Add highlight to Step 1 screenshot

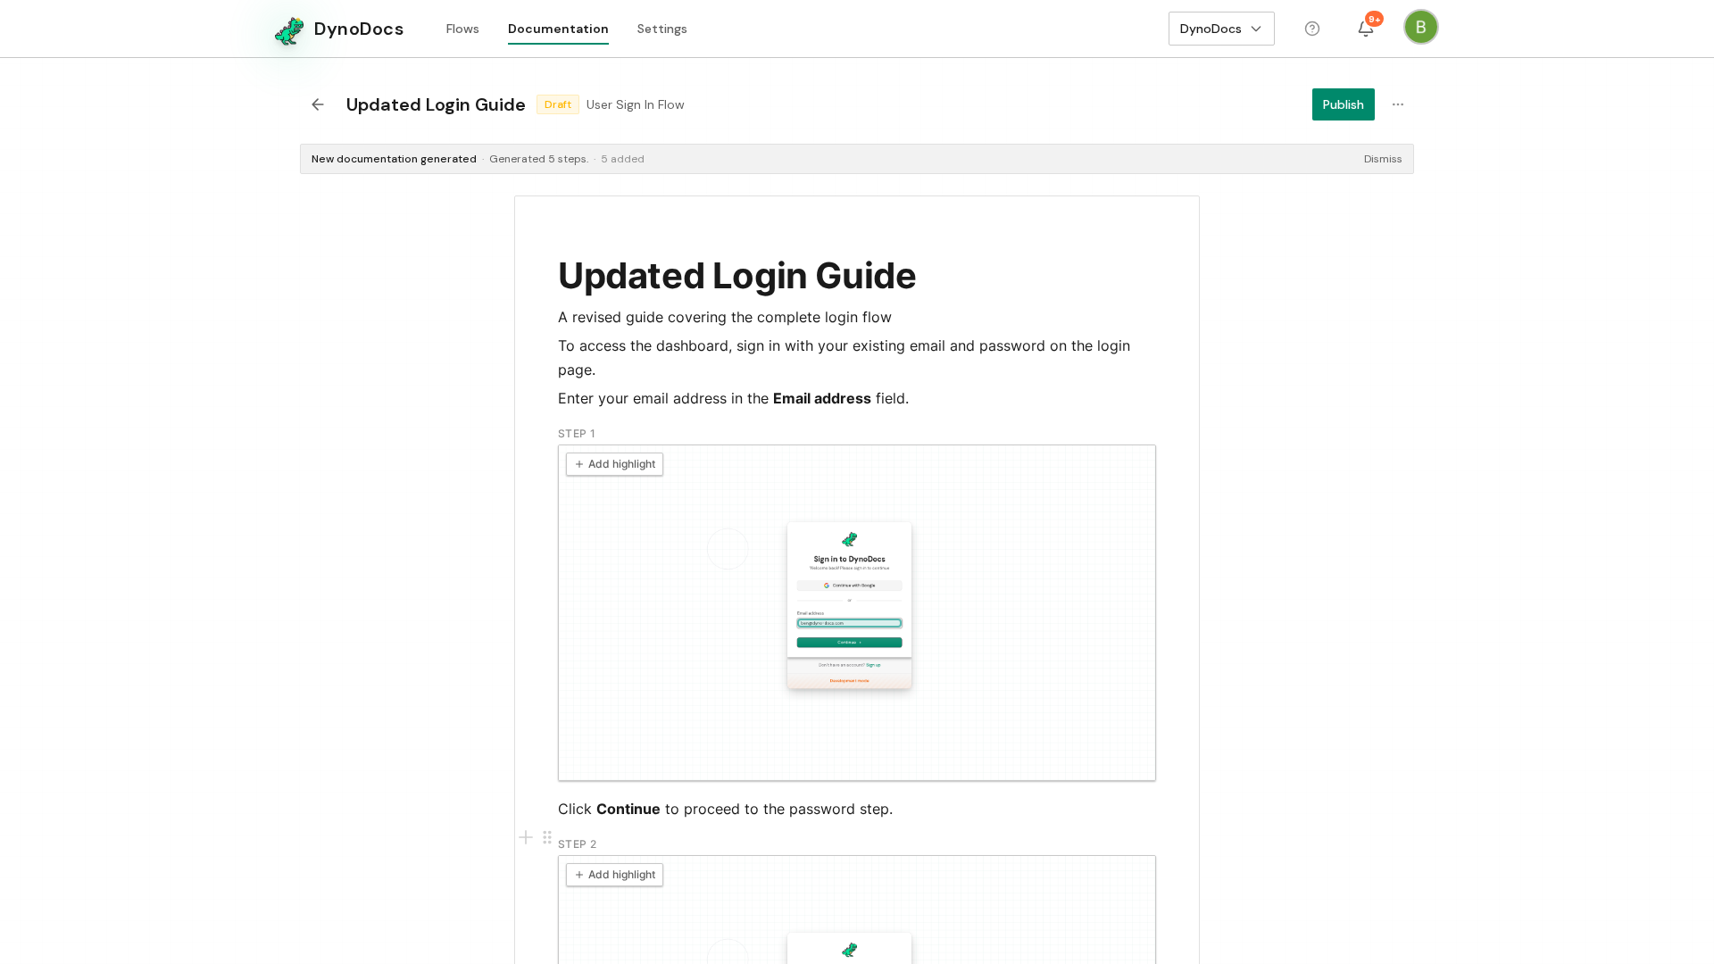coord(614,464)
